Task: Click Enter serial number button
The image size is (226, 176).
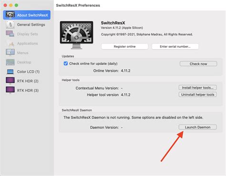Action: tap(175, 46)
